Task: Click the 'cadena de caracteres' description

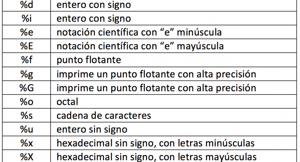Action: (x=104, y=115)
